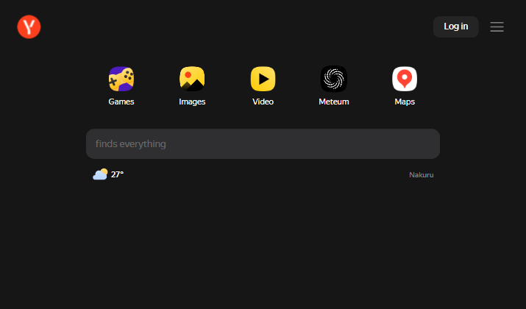The image size is (526, 309).
Task: Open the Games service icon
Action: click(x=121, y=79)
